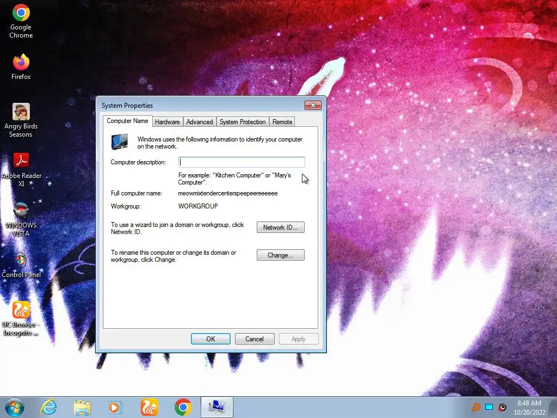Screen dimensions: 557x418
Task: Click the WORKGROUP value text
Action: tap(198, 206)
